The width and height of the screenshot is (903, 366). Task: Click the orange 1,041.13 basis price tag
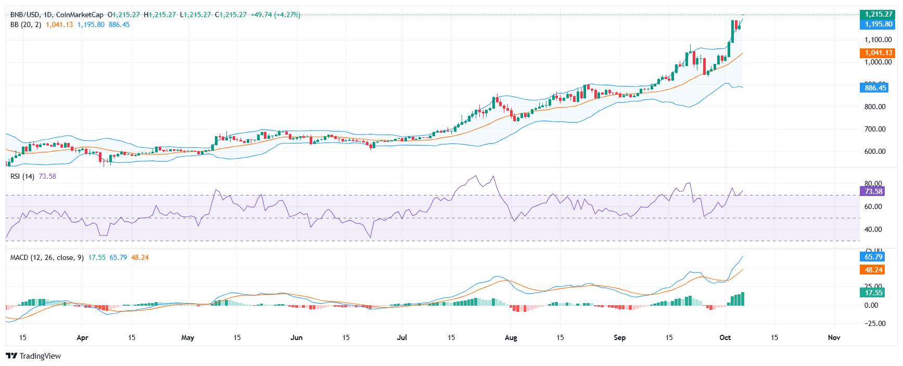pos(878,53)
